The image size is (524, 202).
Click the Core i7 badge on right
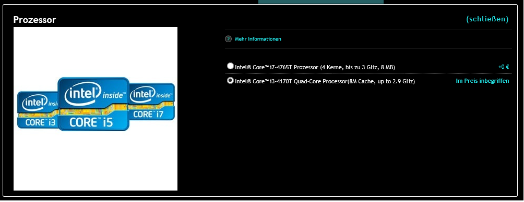[x=152, y=102]
